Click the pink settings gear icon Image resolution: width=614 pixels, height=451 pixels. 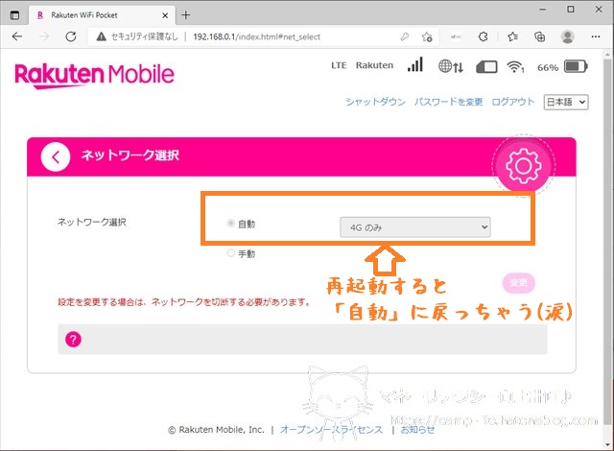click(x=524, y=166)
